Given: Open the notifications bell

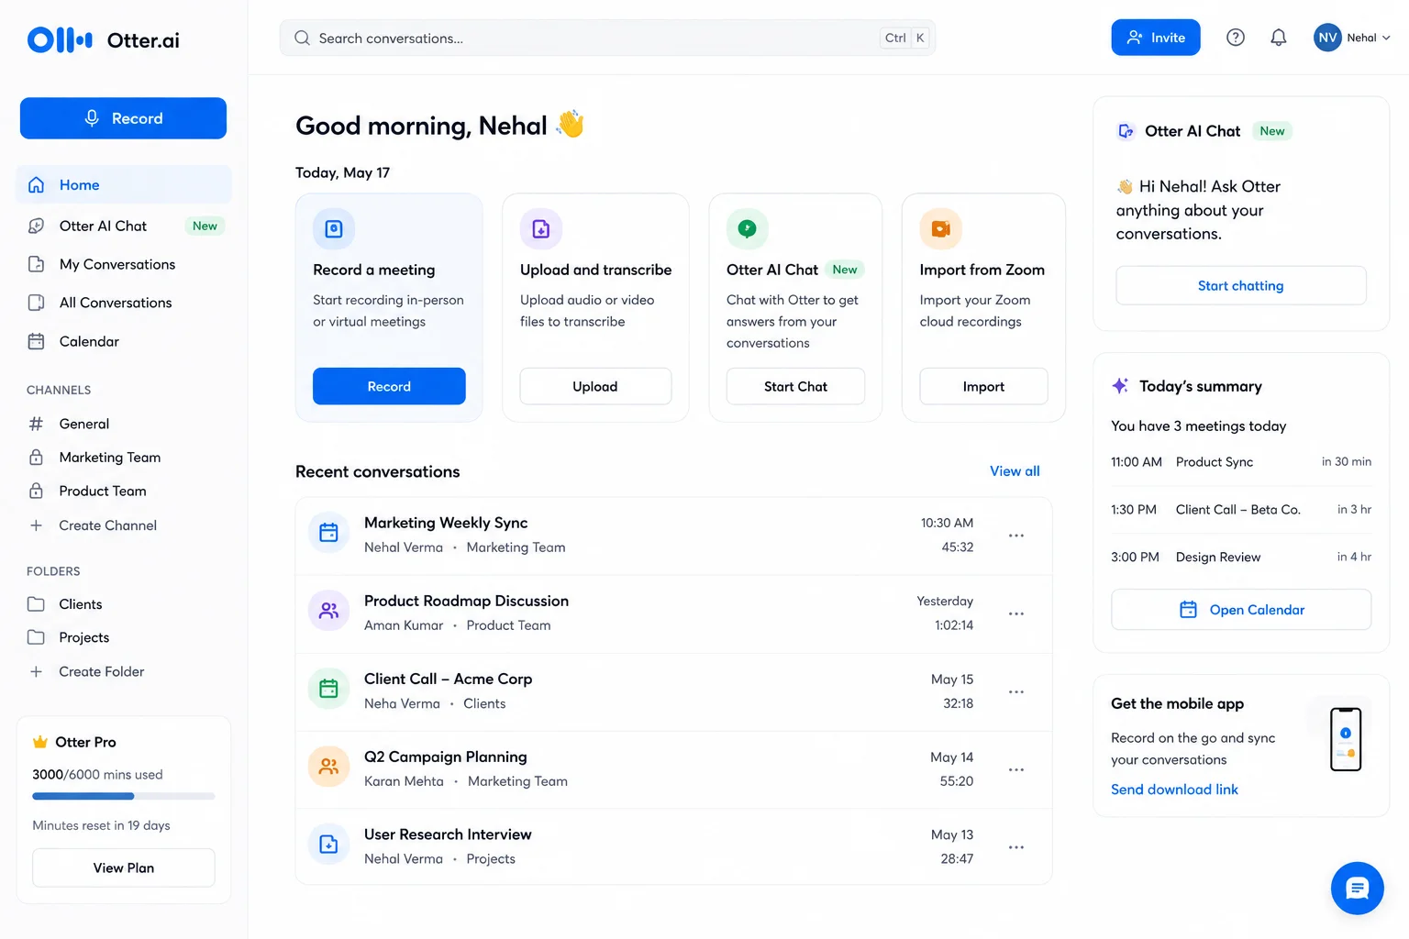Looking at the screenshot, I should (1279, 38).
